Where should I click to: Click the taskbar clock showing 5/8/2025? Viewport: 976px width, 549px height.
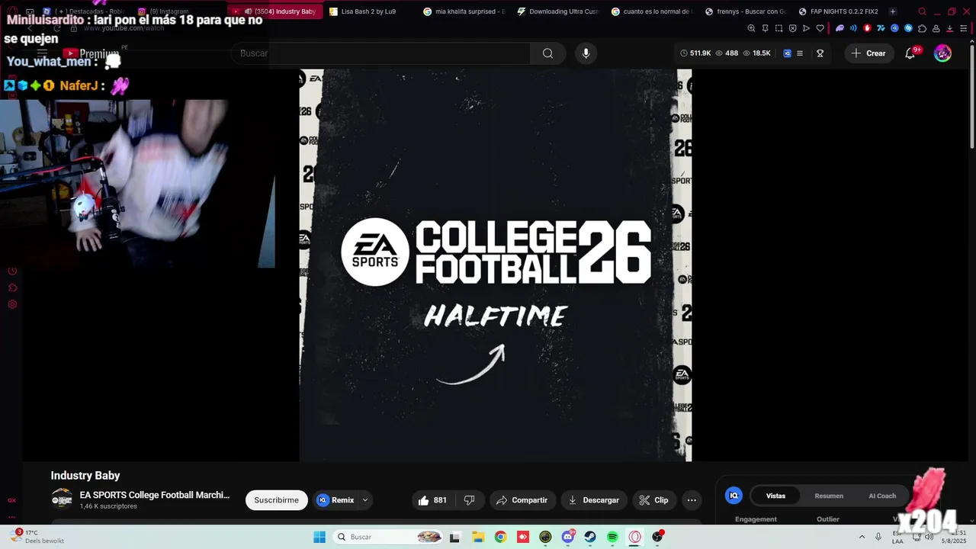pos(954,537)
